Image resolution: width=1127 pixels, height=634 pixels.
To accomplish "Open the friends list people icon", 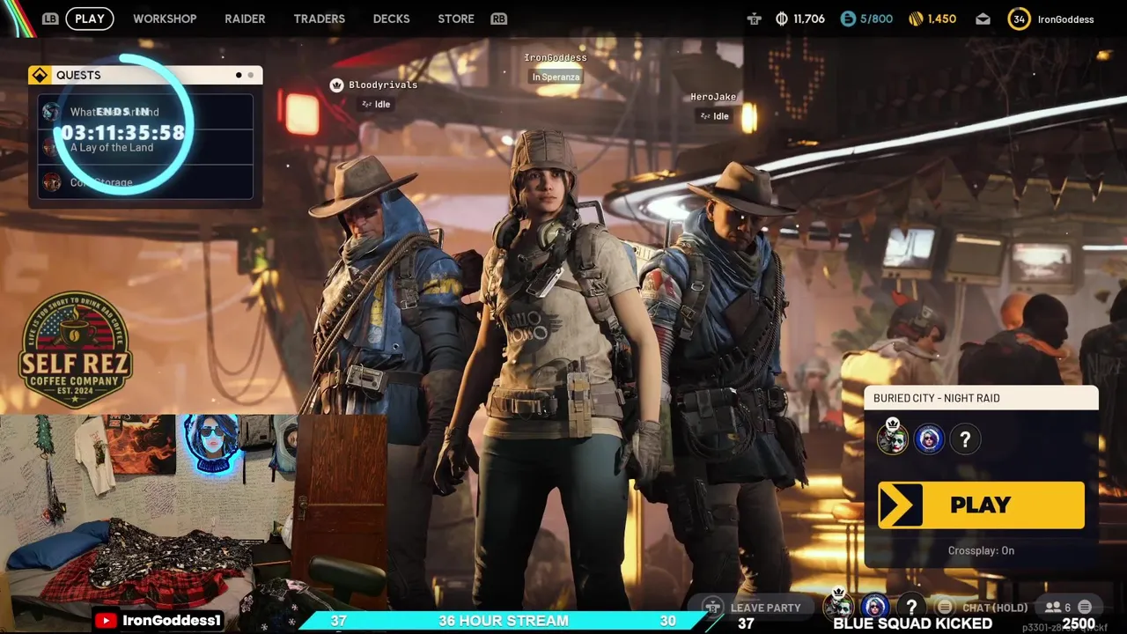I will (1052, 608).
